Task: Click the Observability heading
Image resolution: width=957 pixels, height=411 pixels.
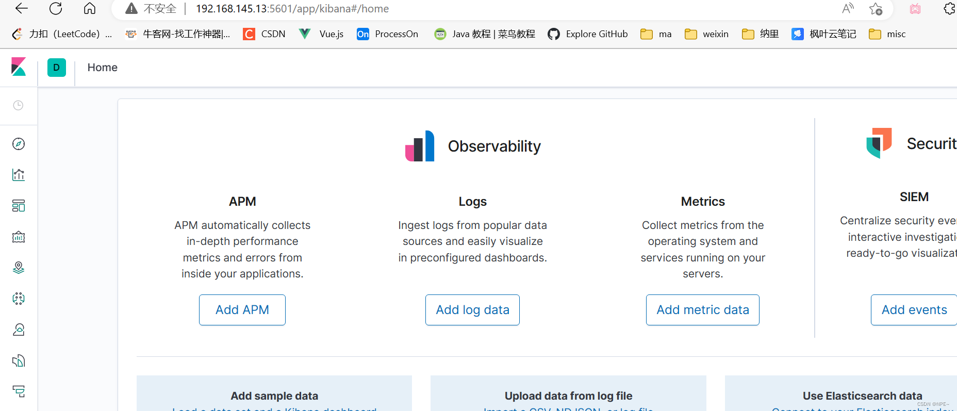Action: point(494,146)
